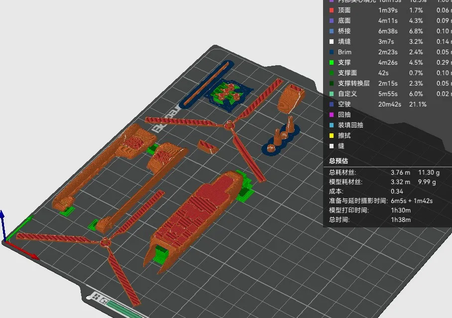Click the 9.99 g model weight

427,182
